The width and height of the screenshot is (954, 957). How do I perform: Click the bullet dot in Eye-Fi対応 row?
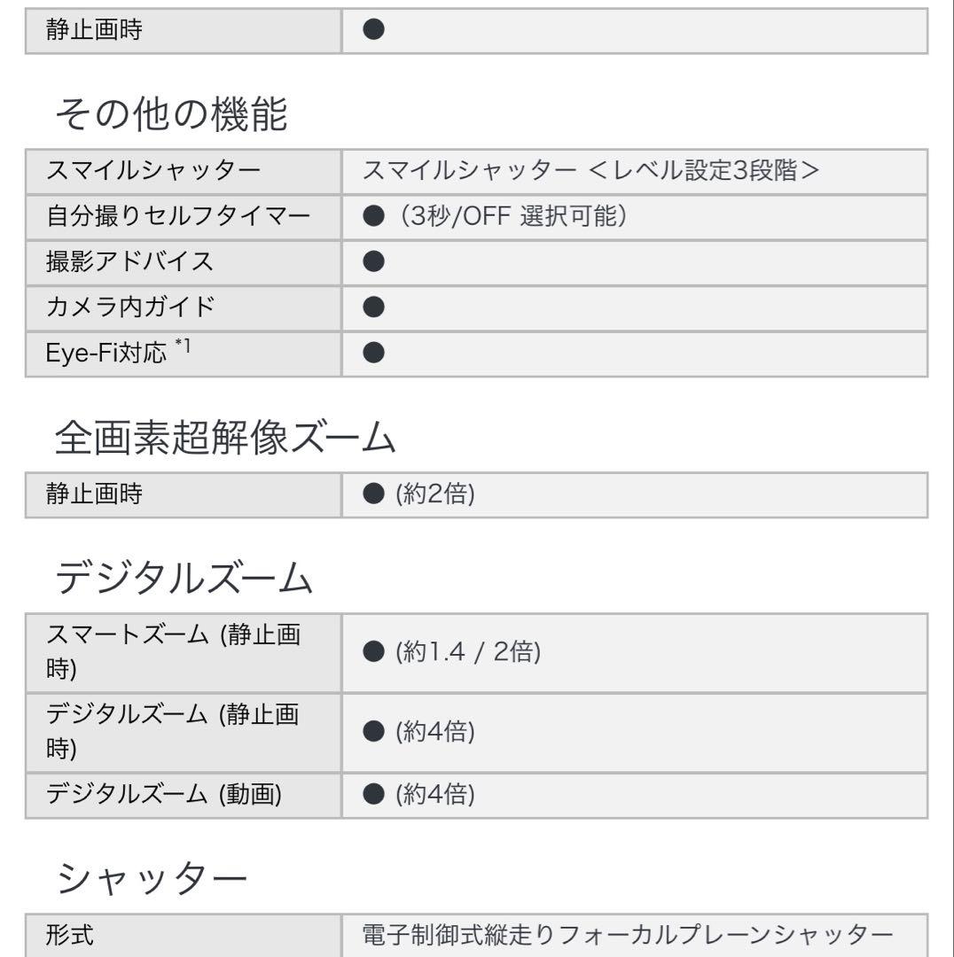(x=373, y=353)
